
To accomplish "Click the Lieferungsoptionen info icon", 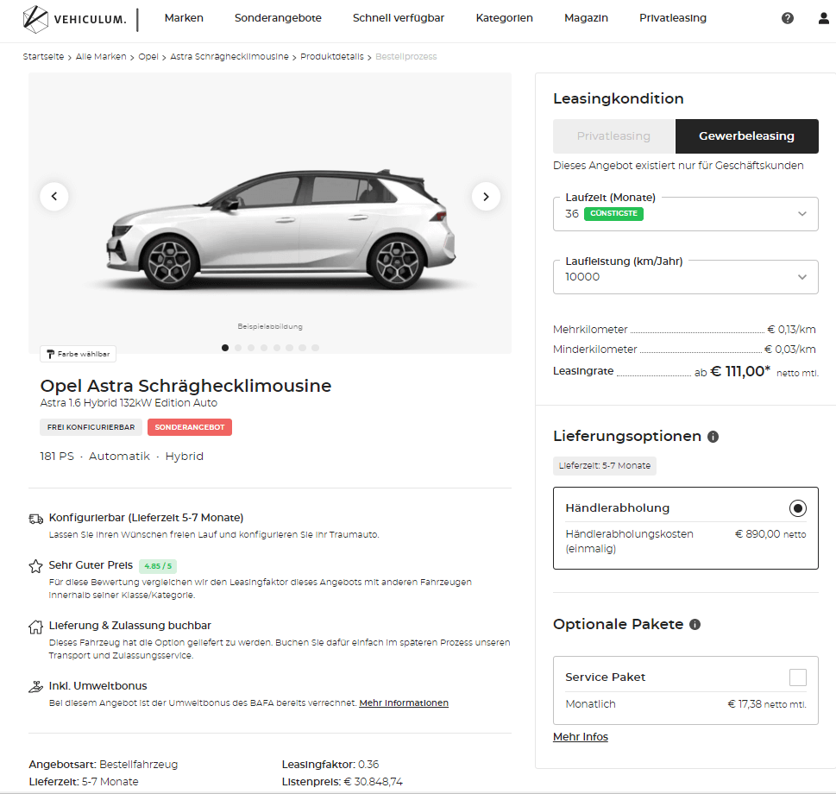I will (x=713, y=437).
